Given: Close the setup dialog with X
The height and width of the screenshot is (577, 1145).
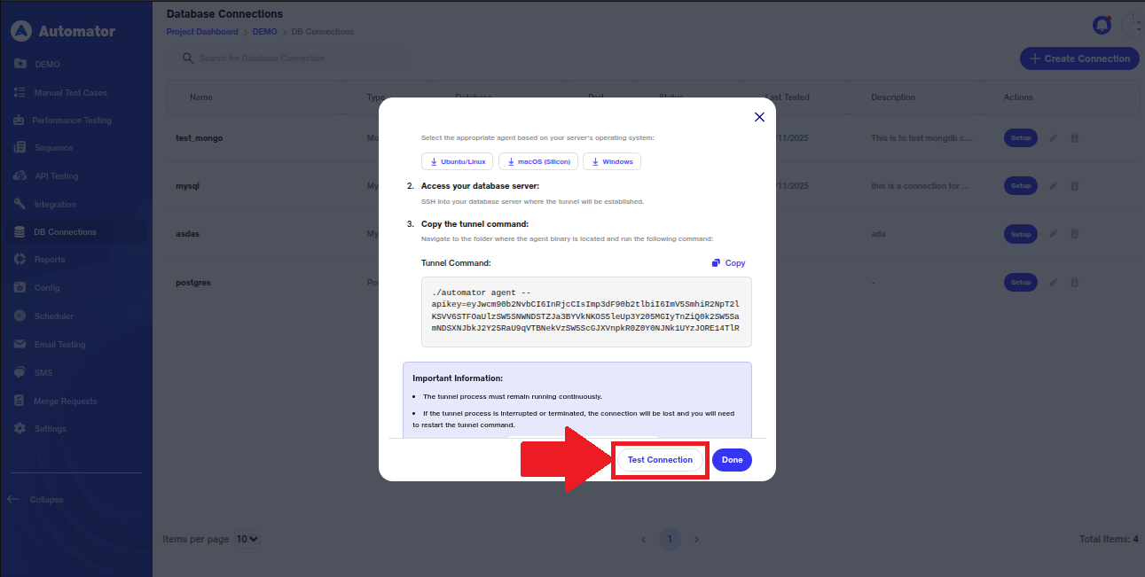Looking at the screenshot, I should click(759, 117).
